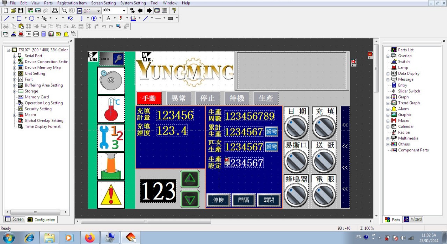
Task: Expand the Trend Graph parts node
Action: click(x=388, y=103)
